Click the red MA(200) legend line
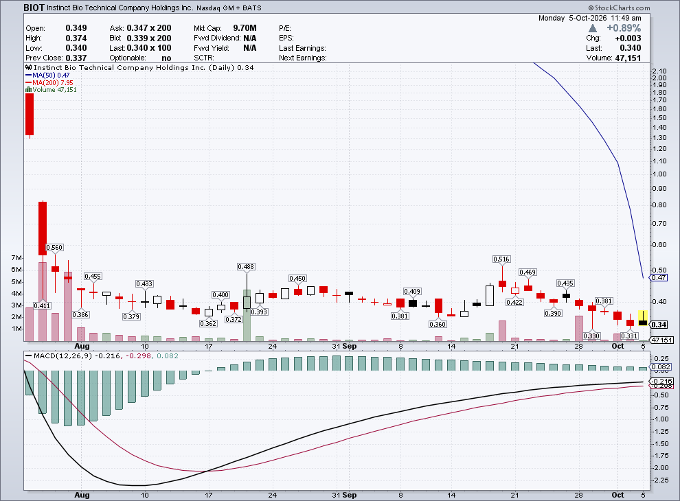The width and height of the screenshot is (680, 501). pyautogui.click(x=29, y=82)
